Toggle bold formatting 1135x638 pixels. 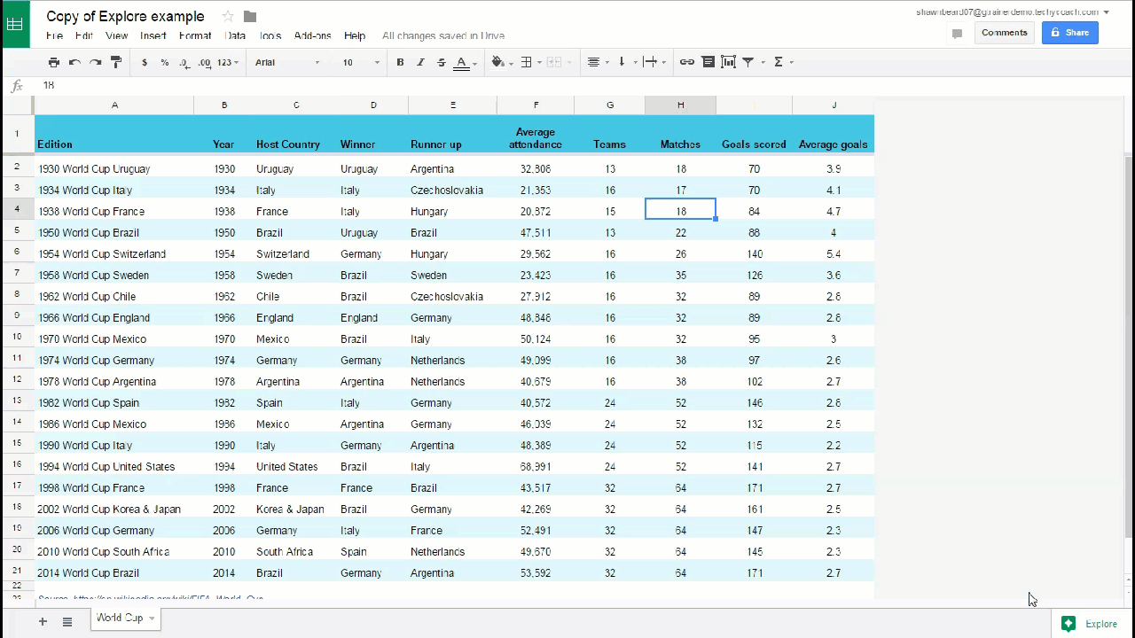point(400,62)
